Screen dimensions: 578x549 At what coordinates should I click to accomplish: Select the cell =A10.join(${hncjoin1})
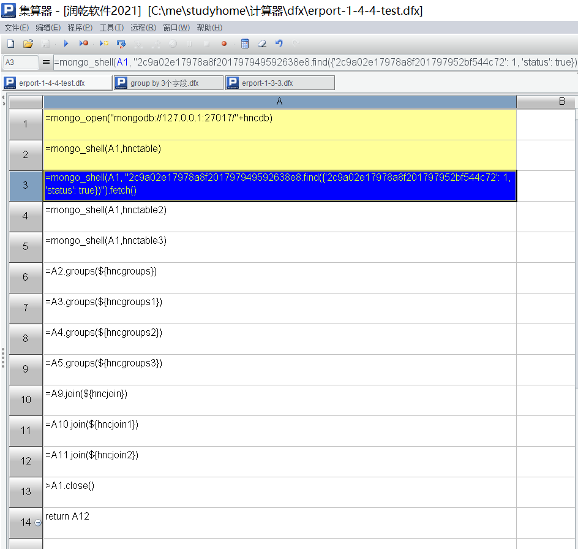(x=280, y=431)
